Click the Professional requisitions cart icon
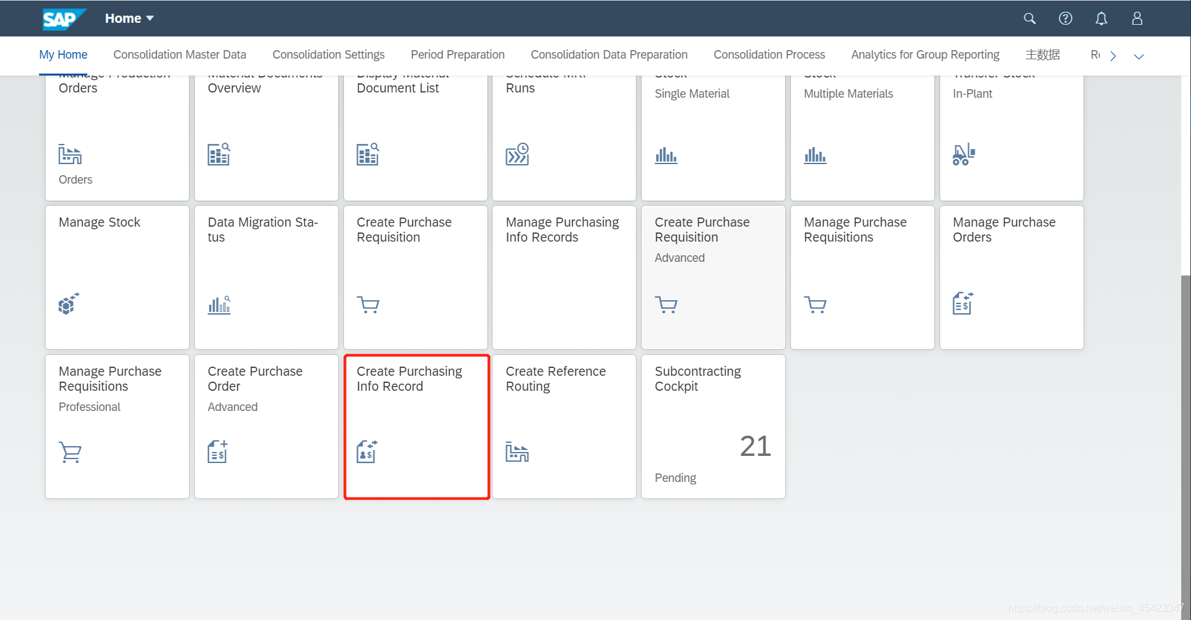The width and height of the screenshot is (1191, 620). pos(70,453)
